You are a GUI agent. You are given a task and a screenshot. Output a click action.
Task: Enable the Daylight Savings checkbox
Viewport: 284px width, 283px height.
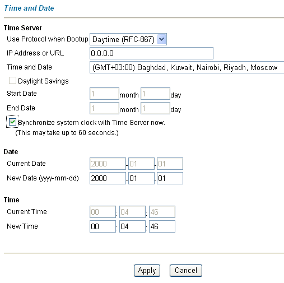pos(12,81)
